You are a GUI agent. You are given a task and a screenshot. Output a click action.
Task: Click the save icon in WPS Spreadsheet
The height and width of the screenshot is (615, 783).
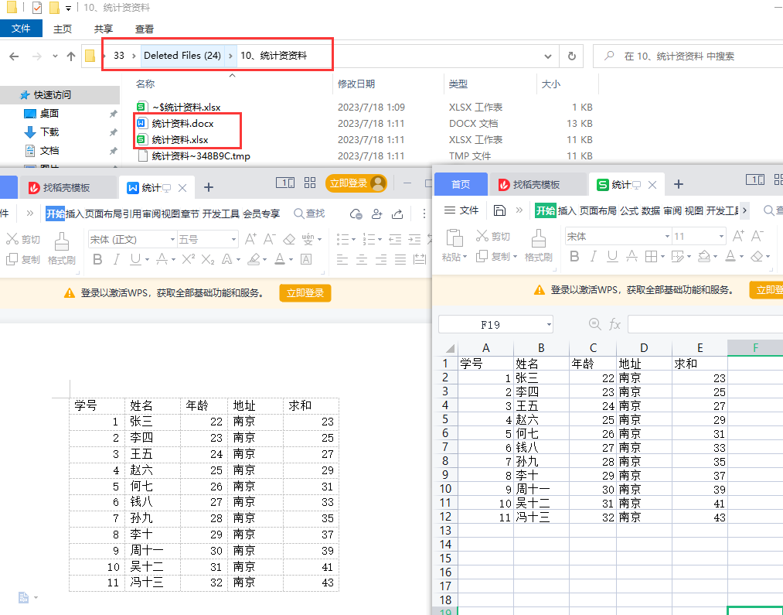pos(499,210)
